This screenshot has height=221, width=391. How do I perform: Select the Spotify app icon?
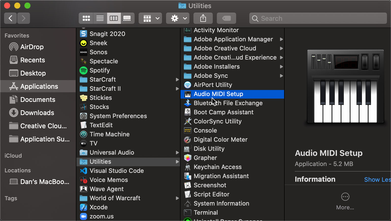pyautogui.click(x=84, y=70)
